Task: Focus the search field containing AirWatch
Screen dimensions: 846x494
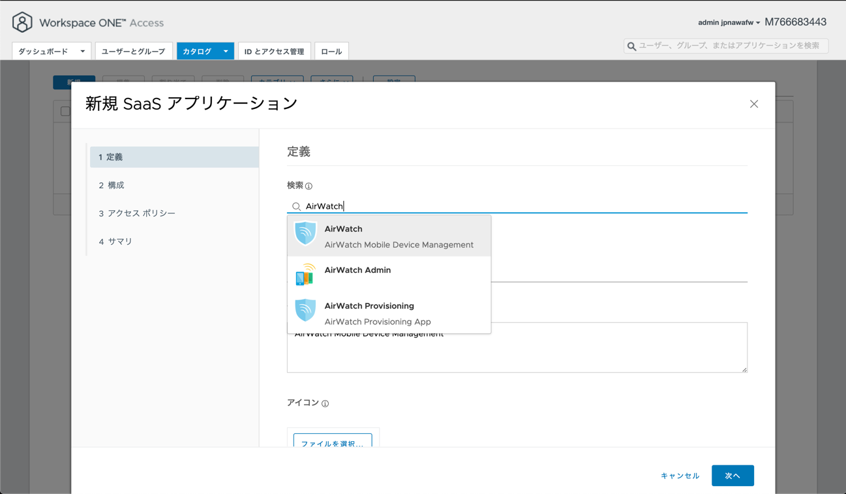Action: pyautogui.click(x=517, y=206)
